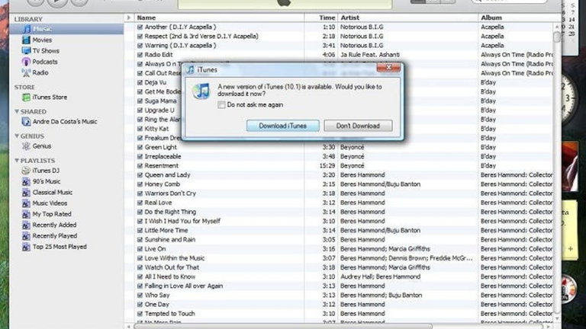Uncheck the 'Irreplaceable' track checkbox

click(x=140, y=157)
